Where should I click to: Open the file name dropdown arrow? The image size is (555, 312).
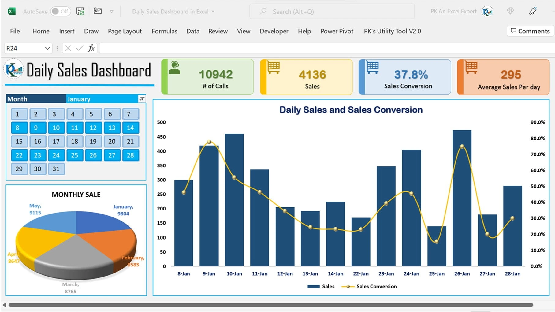(x=213, y=12)
